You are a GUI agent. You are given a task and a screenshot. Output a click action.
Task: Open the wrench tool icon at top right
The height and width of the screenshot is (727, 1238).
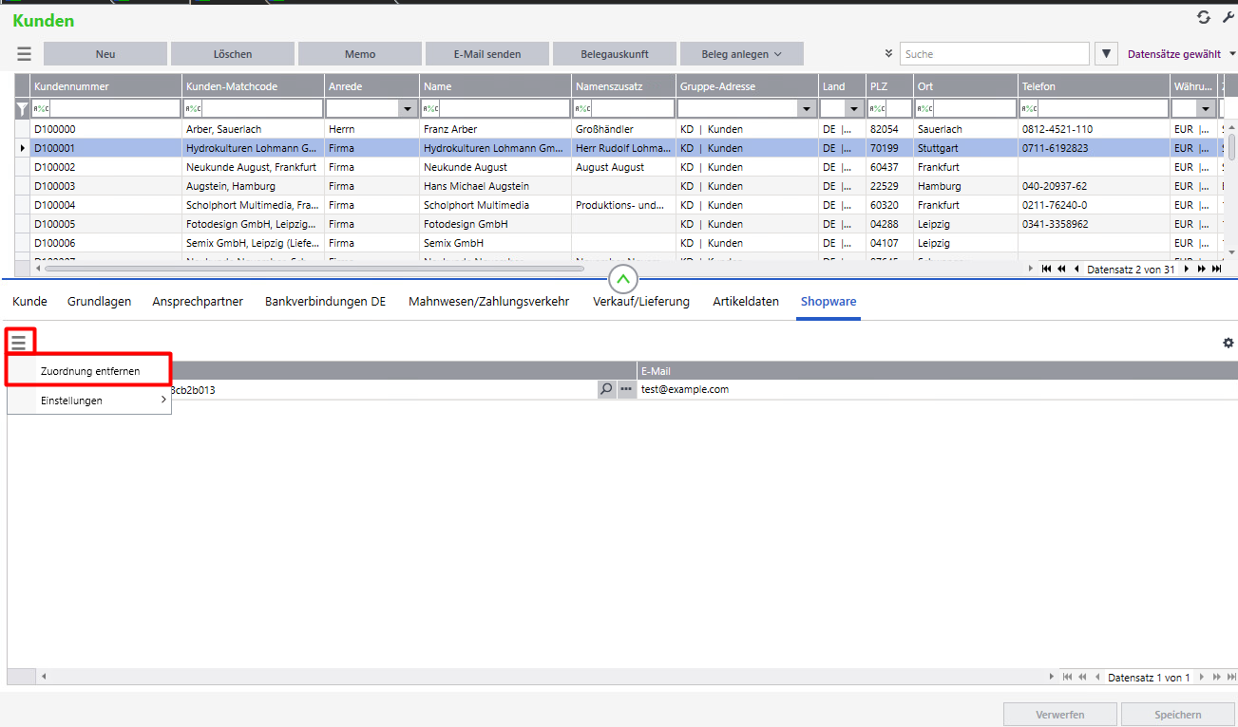pos(1228,18)
